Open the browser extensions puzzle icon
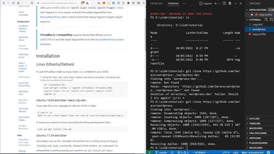 coord(128,3)
